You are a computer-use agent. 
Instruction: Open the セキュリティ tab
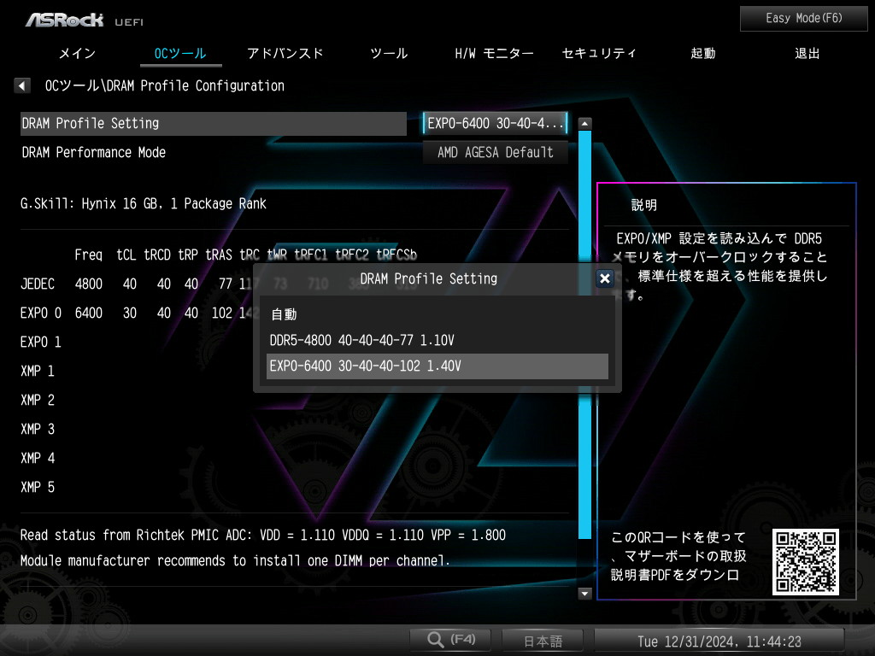tap(599, 54)
